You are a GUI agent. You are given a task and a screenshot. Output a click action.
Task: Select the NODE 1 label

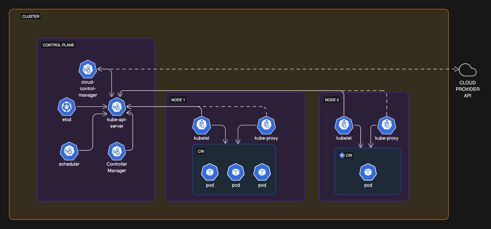178,100
